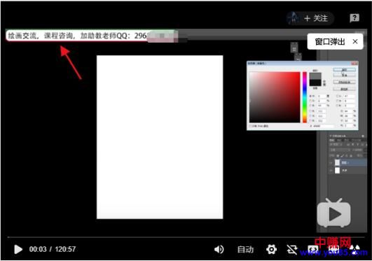
Task: Close the 窗口弹出 popup
Action: (355, 42)
